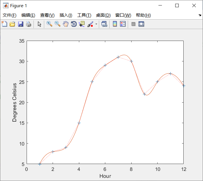
Task: Open the 文件(F) menu
Action: (10, 15)
